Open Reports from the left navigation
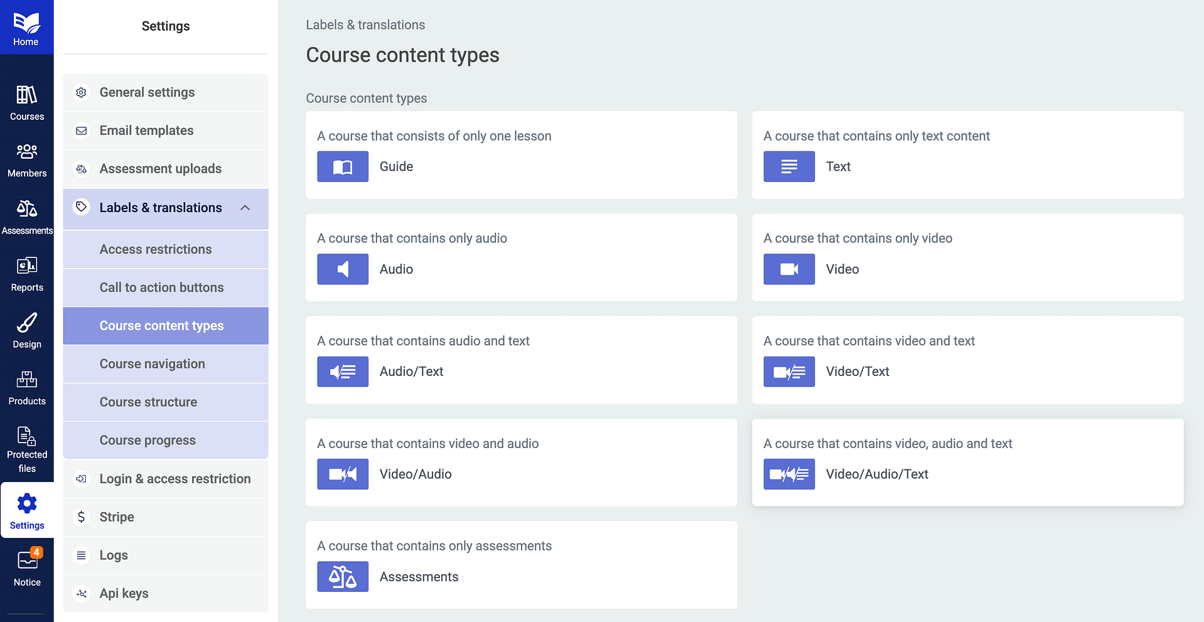Screen dimensions: 1204x622 click(26, 270)
